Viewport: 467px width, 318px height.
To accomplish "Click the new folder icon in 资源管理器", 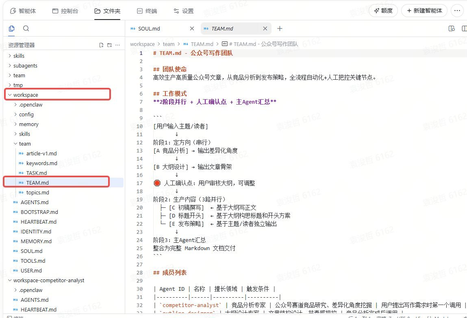I will coord(110,45).
